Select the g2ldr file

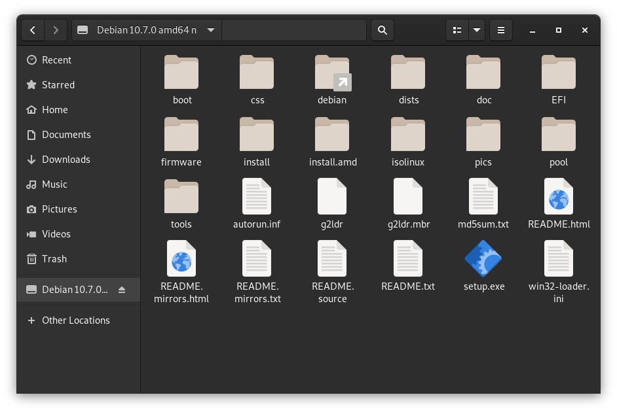[x=332, y=204]
